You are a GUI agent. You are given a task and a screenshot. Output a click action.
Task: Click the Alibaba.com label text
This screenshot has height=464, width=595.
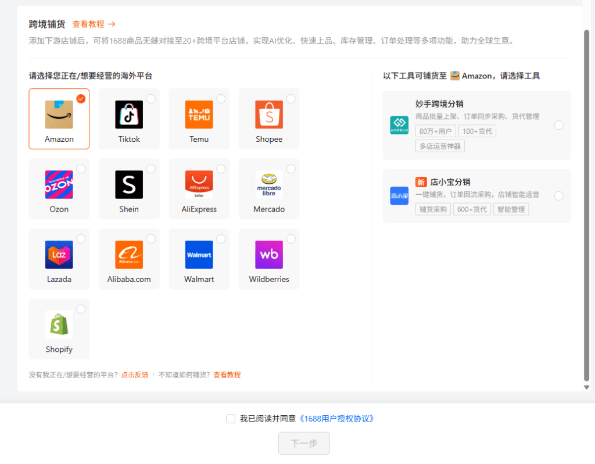[129, 279]
